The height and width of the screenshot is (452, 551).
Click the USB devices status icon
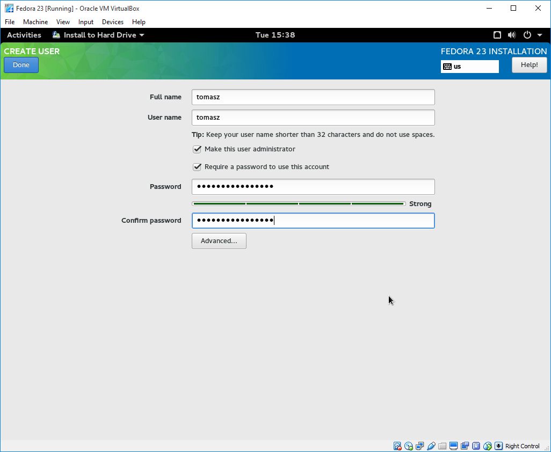tap(431, 446)
